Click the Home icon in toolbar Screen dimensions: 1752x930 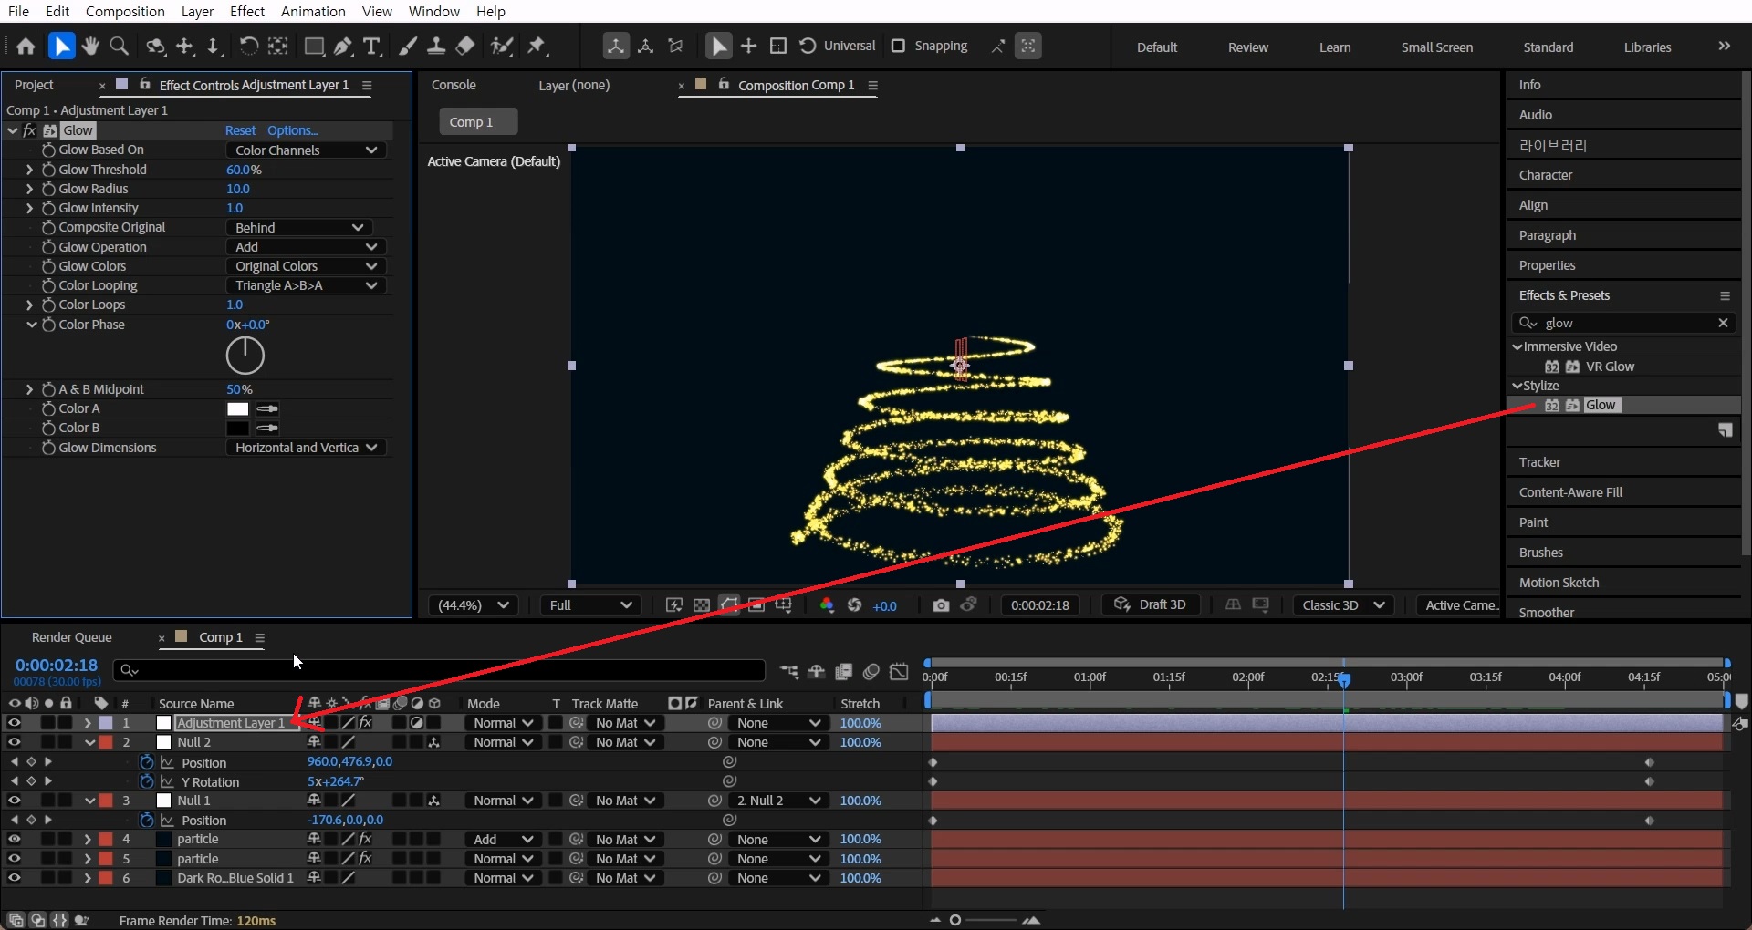26,46
